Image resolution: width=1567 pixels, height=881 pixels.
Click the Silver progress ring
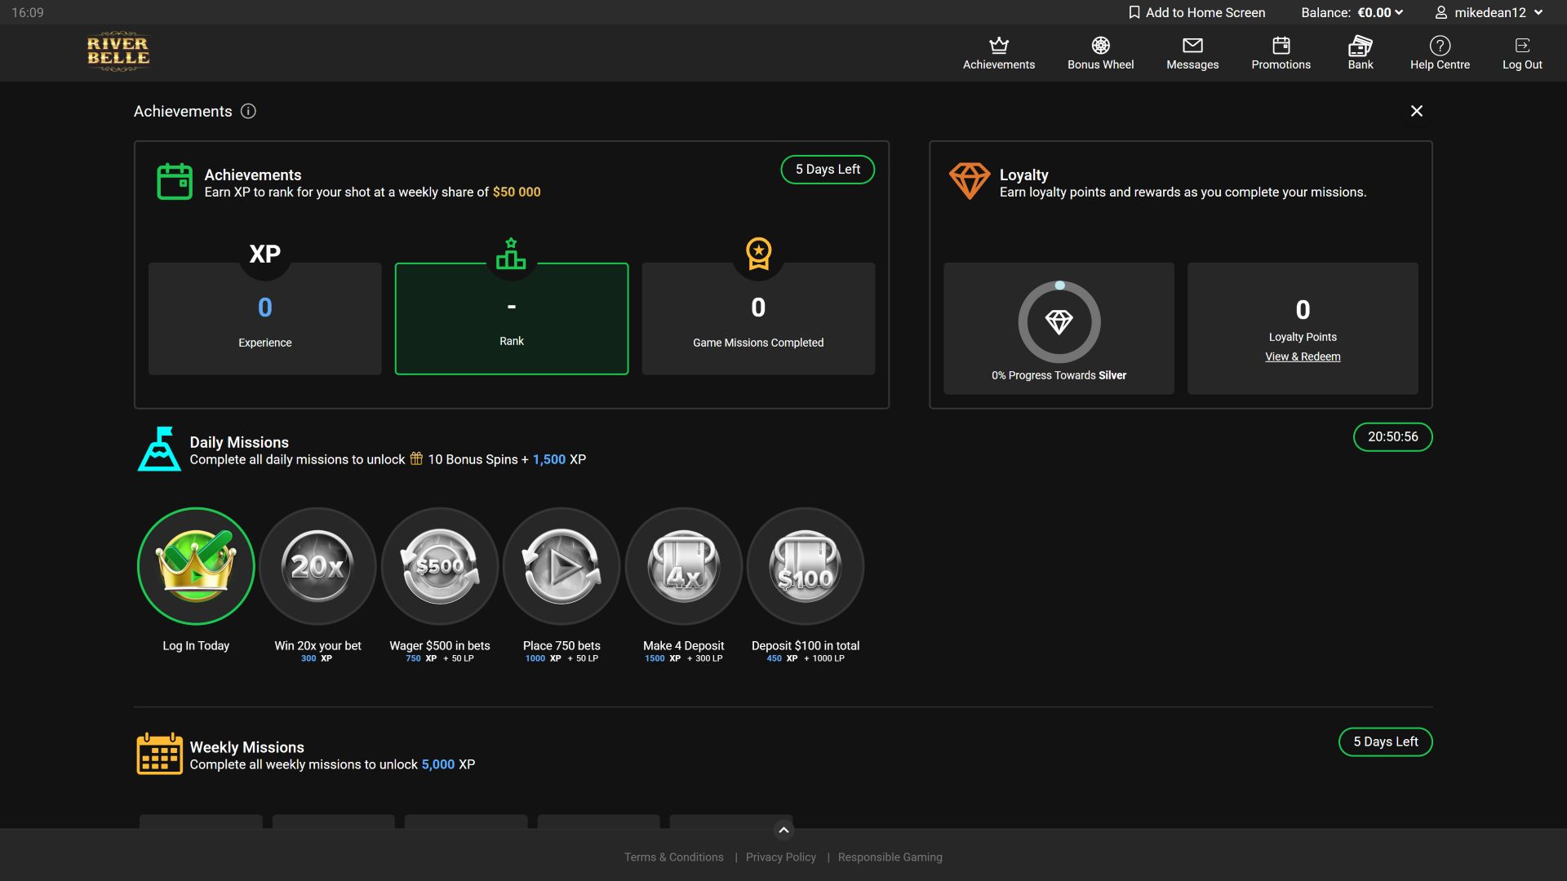1059,322
